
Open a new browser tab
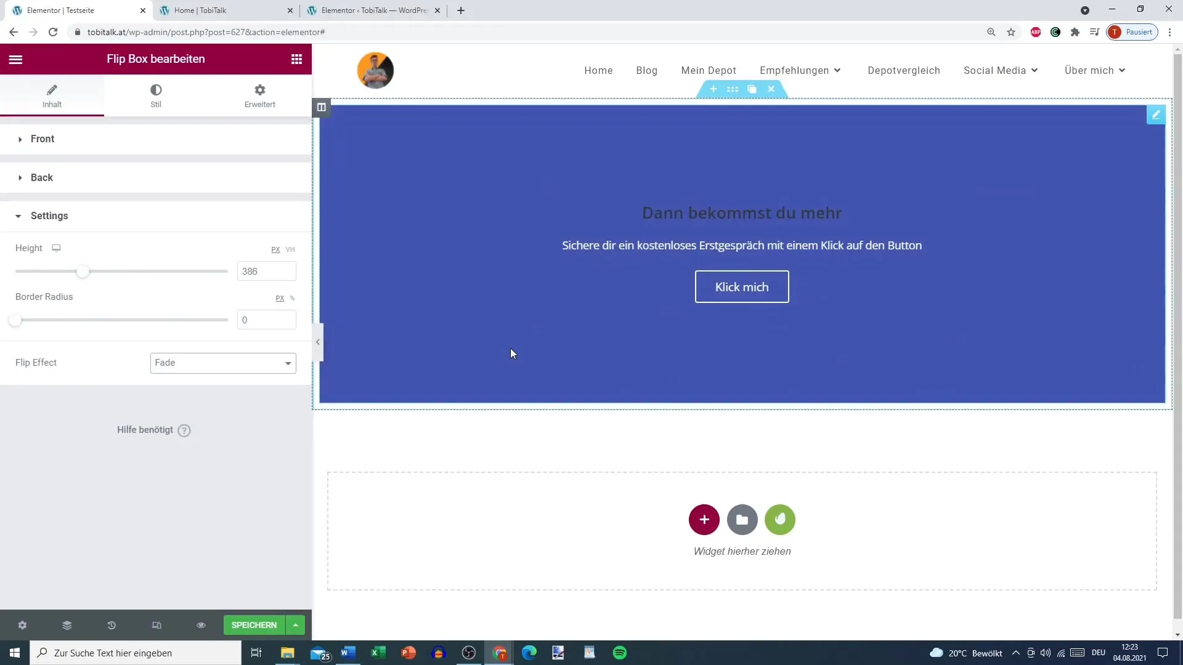point(461,10)
